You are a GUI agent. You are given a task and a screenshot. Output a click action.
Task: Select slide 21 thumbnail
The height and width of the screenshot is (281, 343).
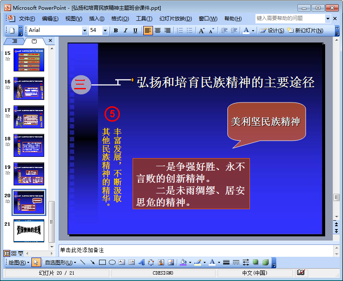pyautogui.click(x=29, y=231)
